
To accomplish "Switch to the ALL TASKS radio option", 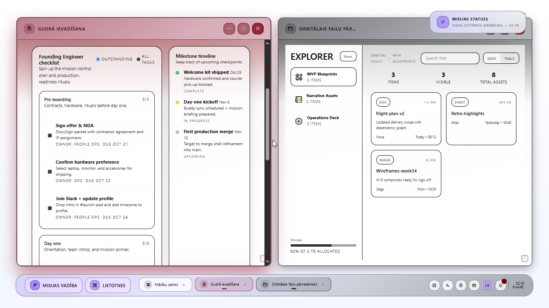I will point(139,59).
